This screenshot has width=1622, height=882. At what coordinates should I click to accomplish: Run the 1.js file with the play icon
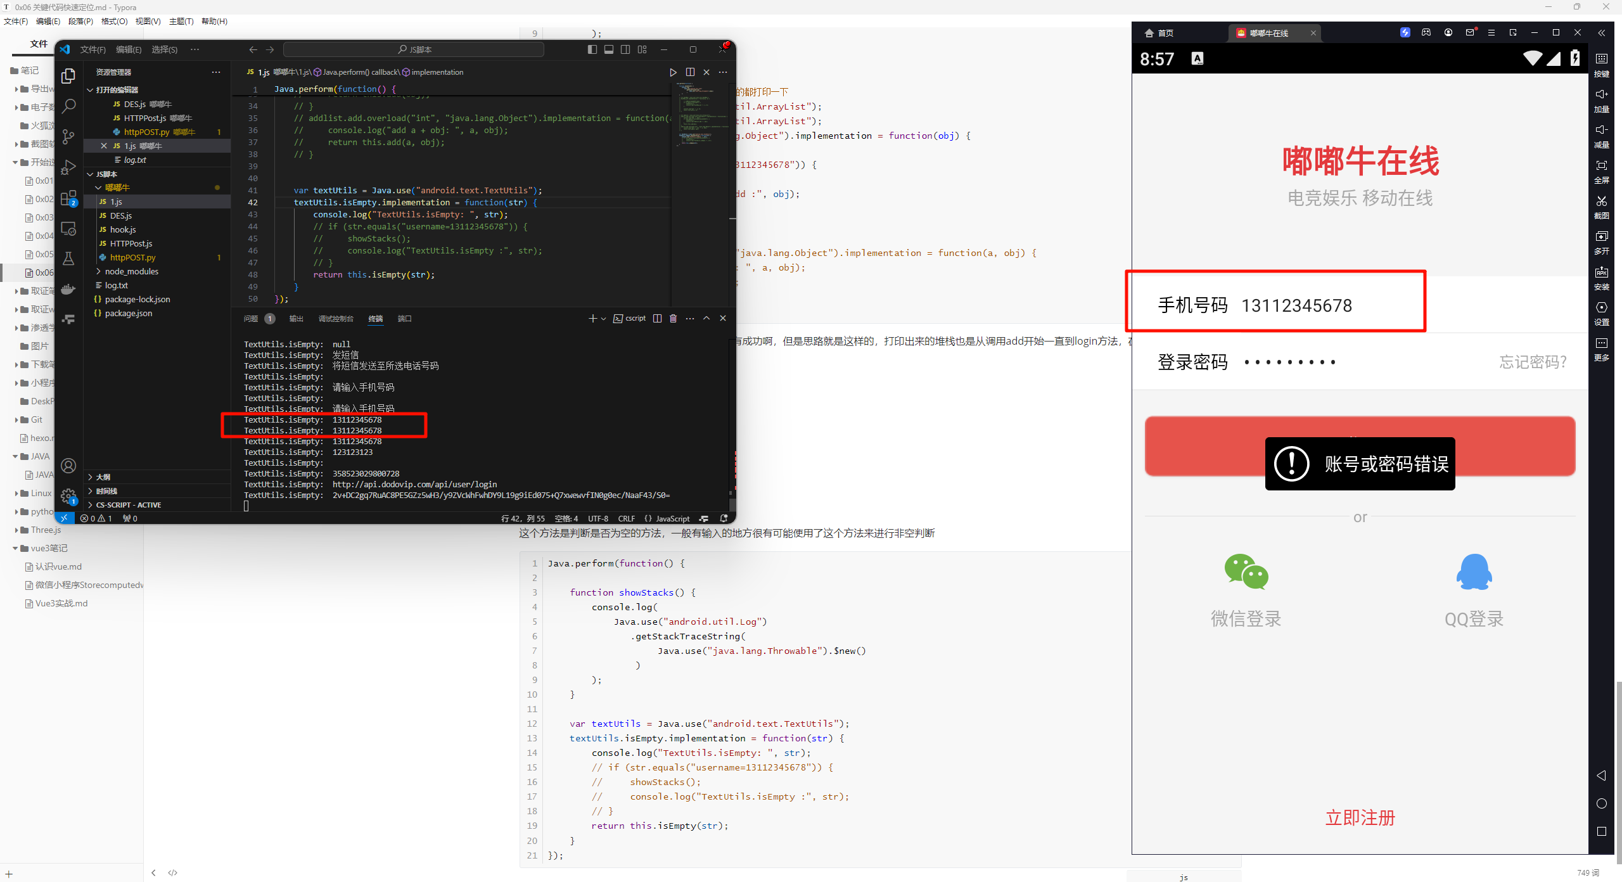(673, 72)
